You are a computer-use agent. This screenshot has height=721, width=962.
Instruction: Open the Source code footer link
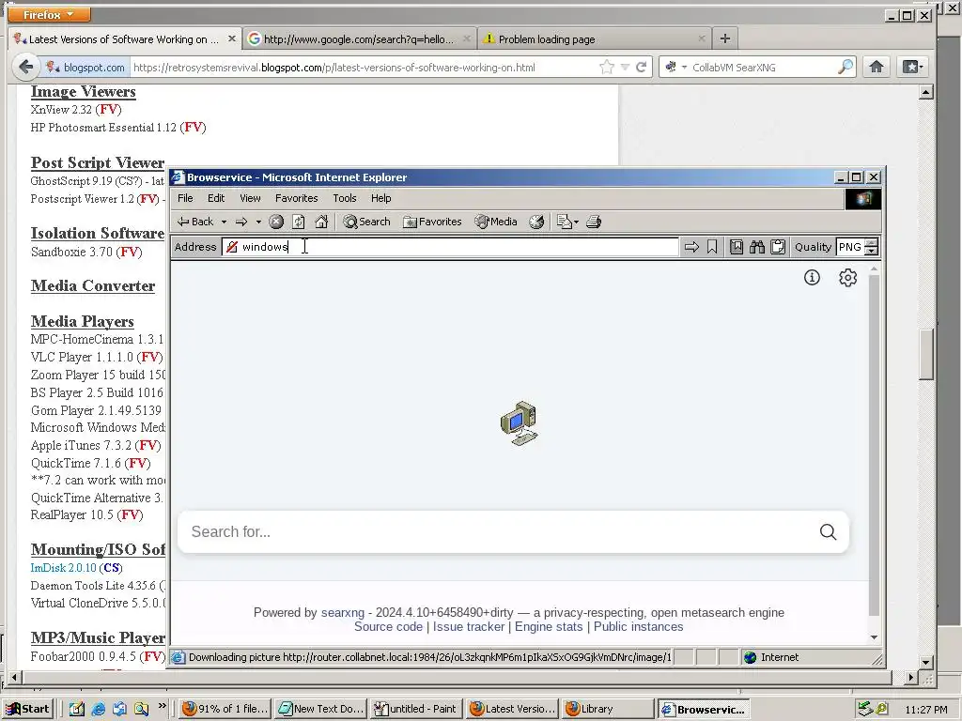click(x=388, y=626)
